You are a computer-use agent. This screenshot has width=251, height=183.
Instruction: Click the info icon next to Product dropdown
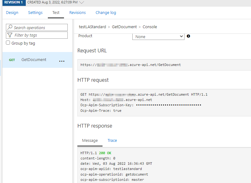point(188,36)
